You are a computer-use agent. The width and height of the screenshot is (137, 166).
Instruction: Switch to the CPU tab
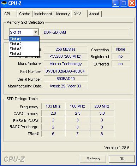(x=10, y=14)
